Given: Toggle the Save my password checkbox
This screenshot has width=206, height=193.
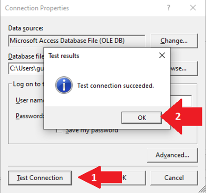Looking at the screenshot, I should point(59,131).
